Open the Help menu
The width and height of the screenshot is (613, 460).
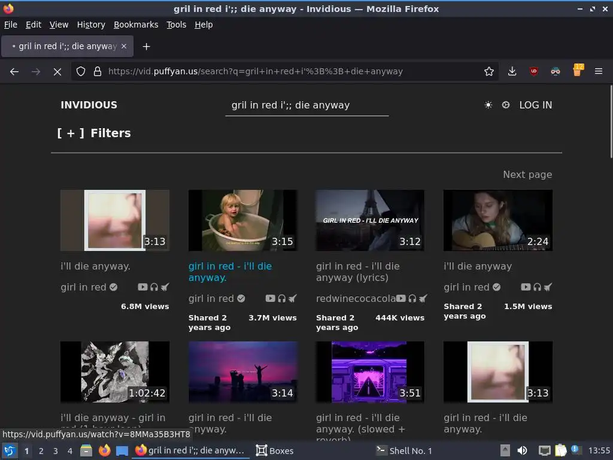204,25
